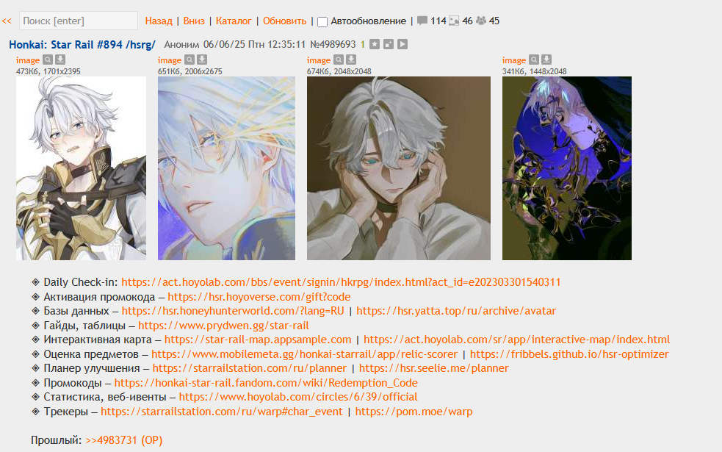Image resolution: width=722 pixels, height=452 pixels.
Task: Click search magnifier icon of first image
Action: (x=48, y=60)
